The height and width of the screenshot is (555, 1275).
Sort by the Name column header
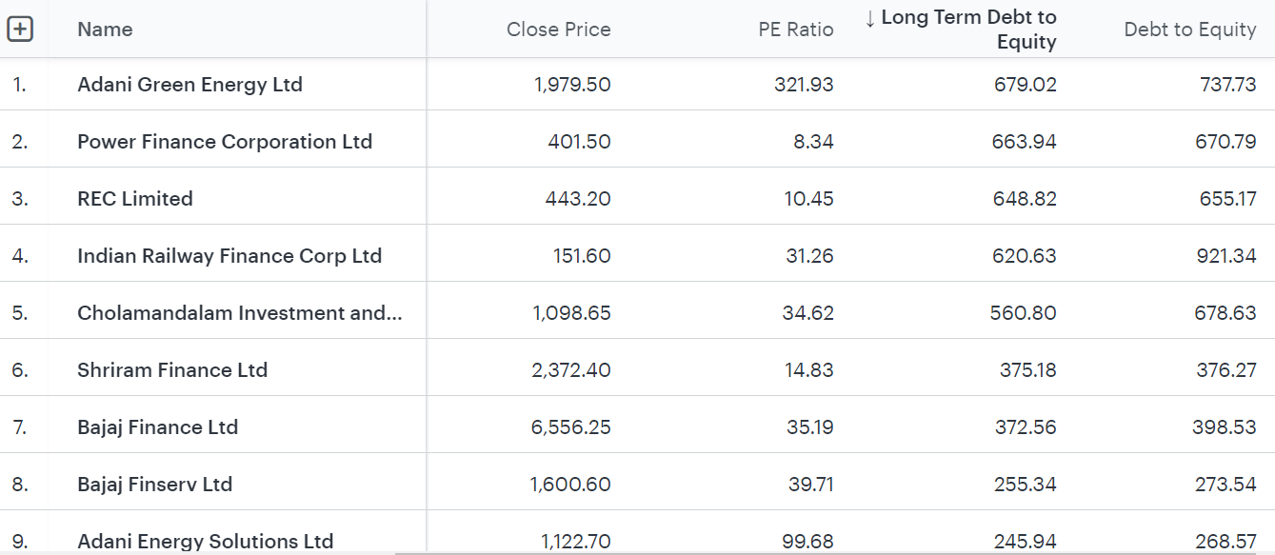click(105, 30)
